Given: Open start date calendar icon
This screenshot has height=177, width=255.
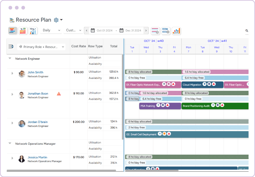Looking at the screenshot, I should (93, 30).
